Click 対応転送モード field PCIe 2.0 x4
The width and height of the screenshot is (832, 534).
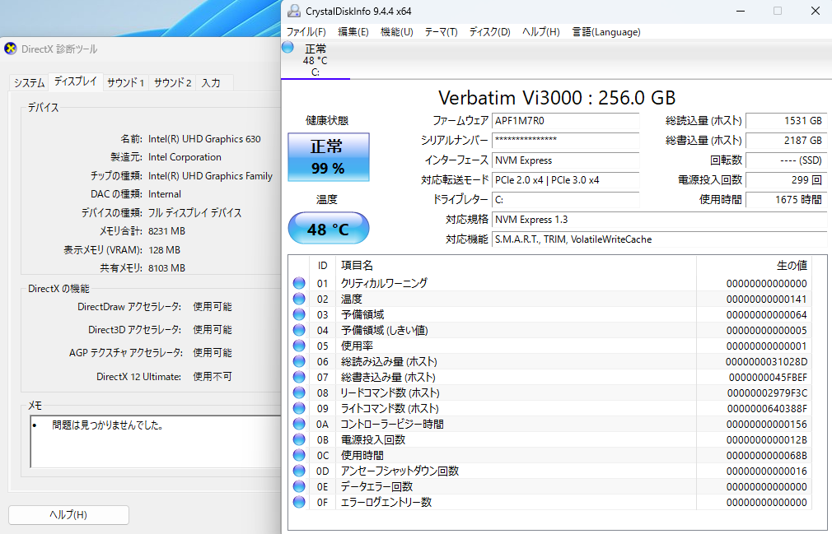pyautogui.click(x=566, y=180)
